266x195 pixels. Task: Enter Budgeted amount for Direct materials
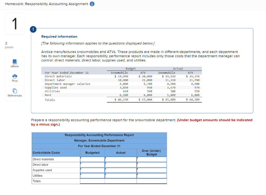(92, 159)
